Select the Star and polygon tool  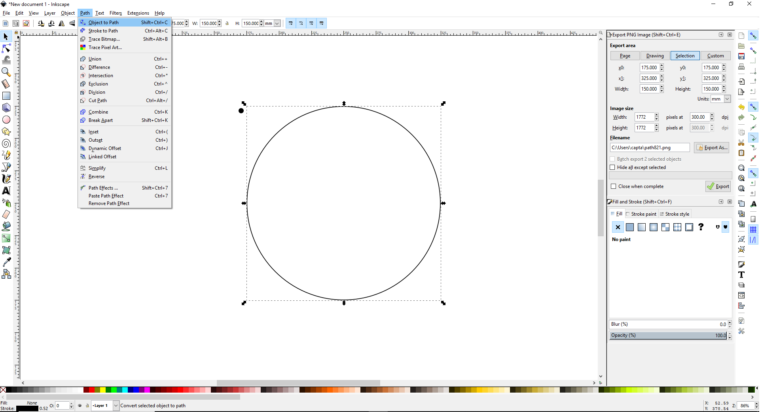click(6, 131)
